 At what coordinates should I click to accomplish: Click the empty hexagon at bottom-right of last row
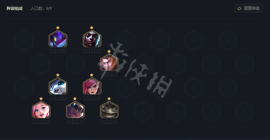coord(245,112)
